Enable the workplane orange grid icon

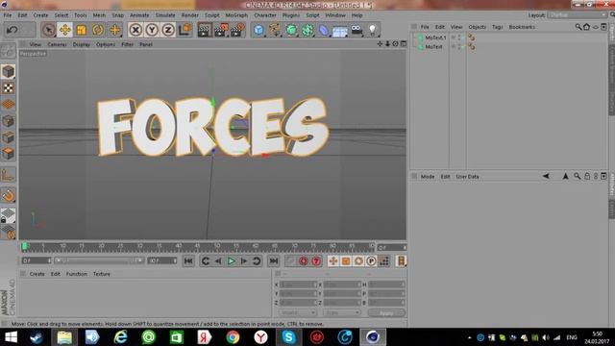(x=8, y=105)
